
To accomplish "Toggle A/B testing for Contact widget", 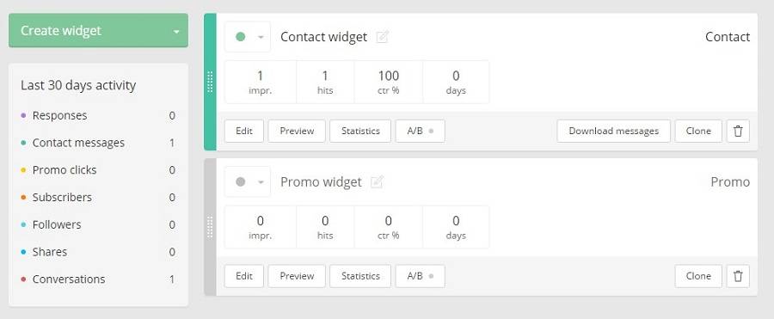I will coord(420,132).
